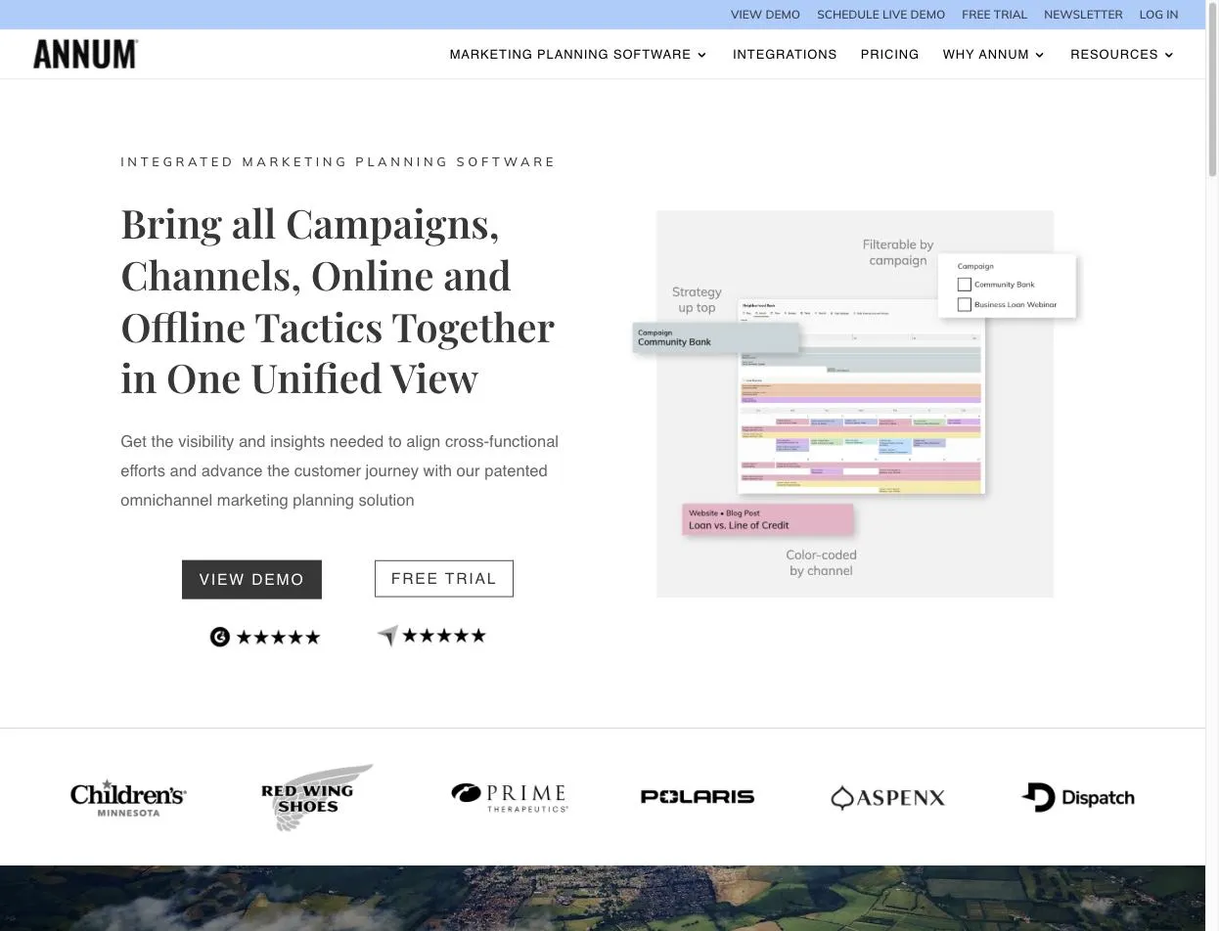The width and height of the screenshot is (1219, 931).
Task: Expand the Why Annum dropdown
Action: (x=993, y=55)
